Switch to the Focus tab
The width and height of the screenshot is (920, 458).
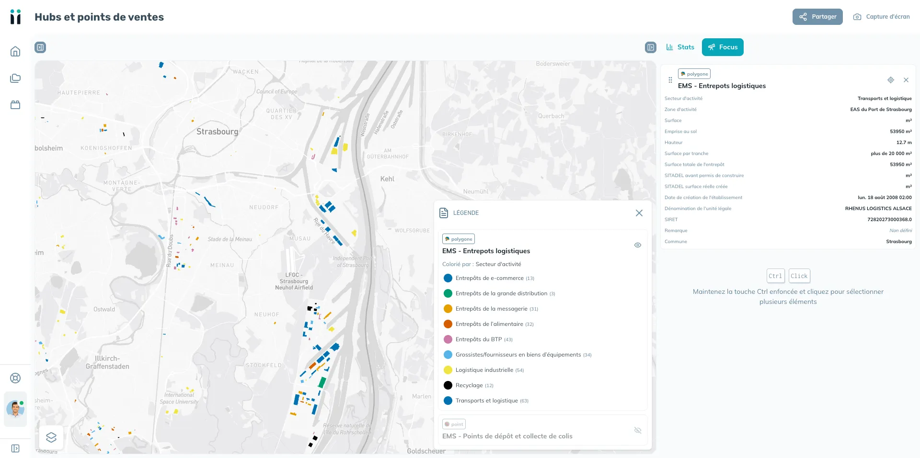[x=723, y=47]
